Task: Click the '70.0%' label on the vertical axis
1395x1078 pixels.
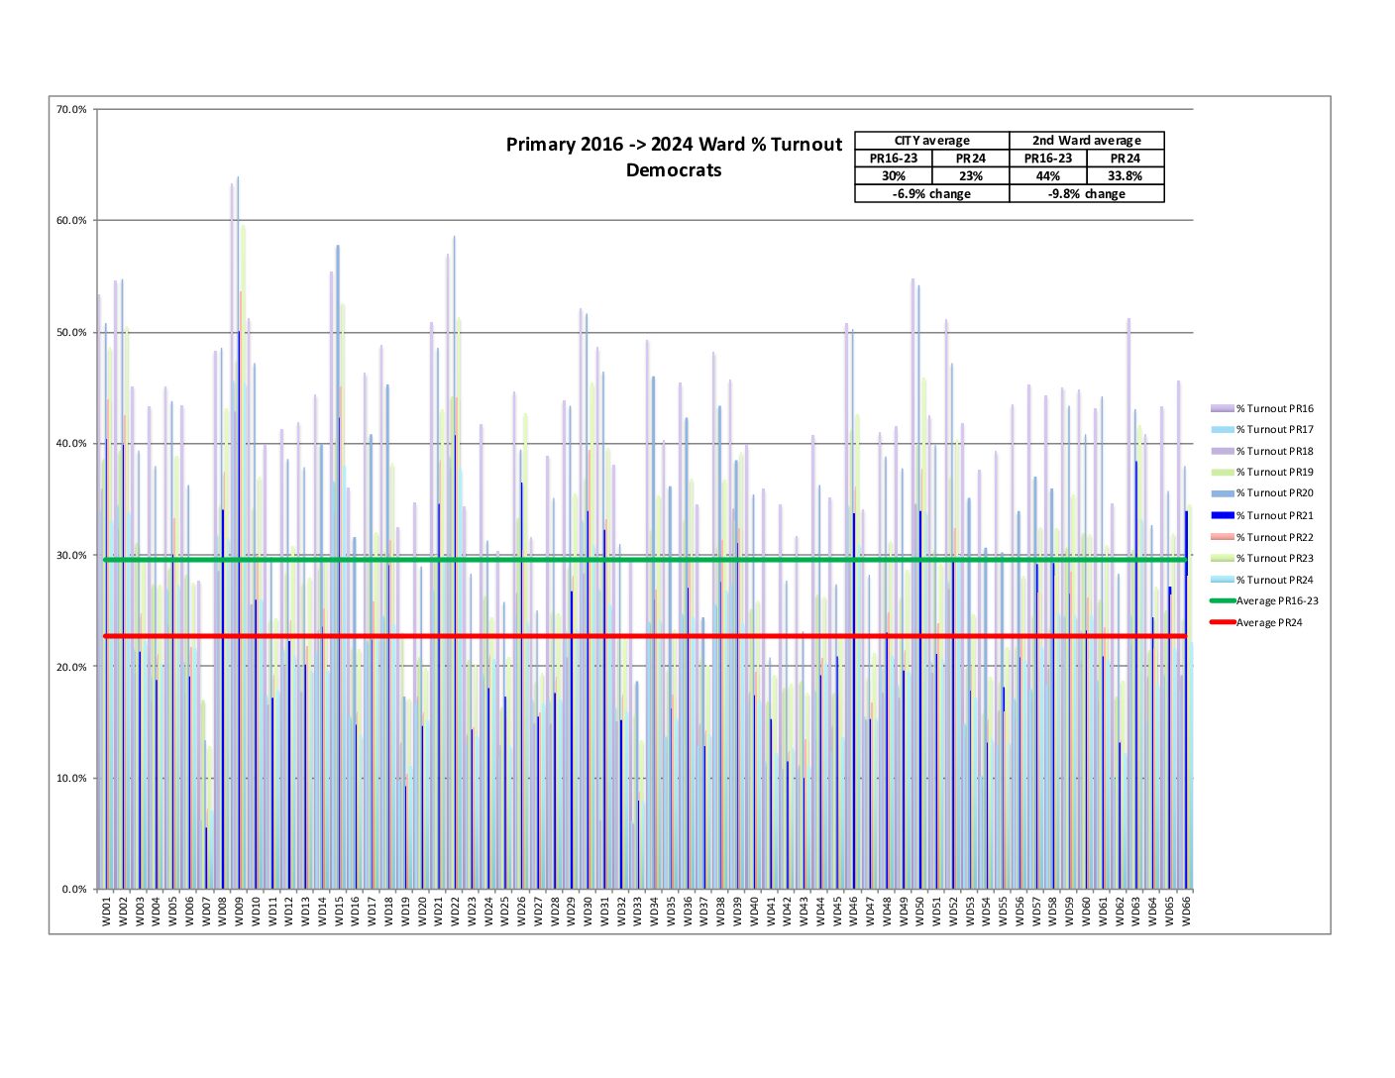Action: [x=72, y=109]
